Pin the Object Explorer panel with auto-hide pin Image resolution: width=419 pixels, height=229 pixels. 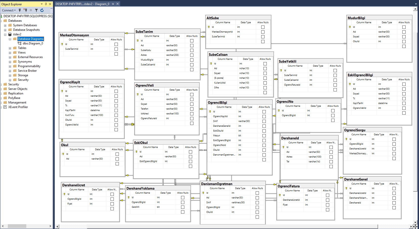pyautogui.click(x=46, y=4)
